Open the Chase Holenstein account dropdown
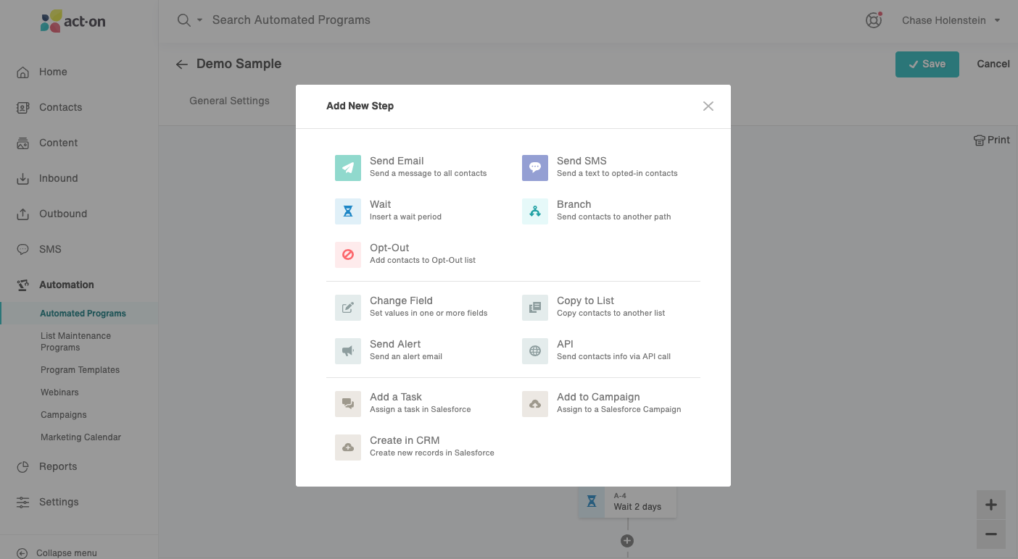The height and width of the screenshot is (559, 1018). click(951, 20)
